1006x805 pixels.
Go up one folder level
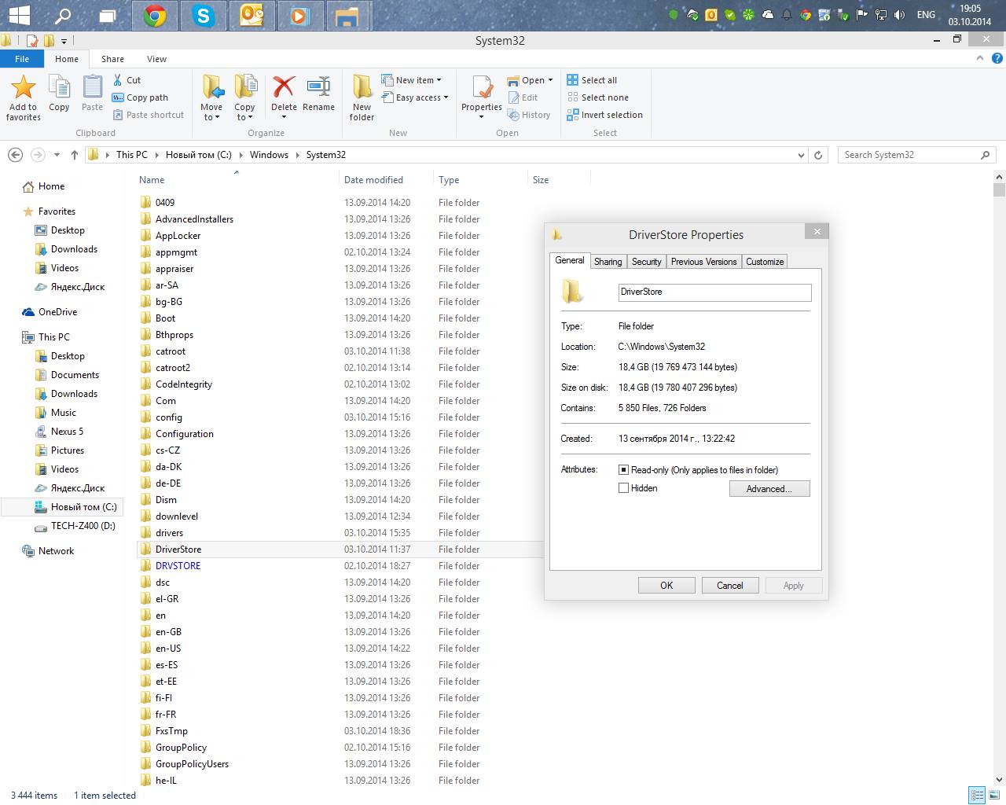click(x=75, y=155)
